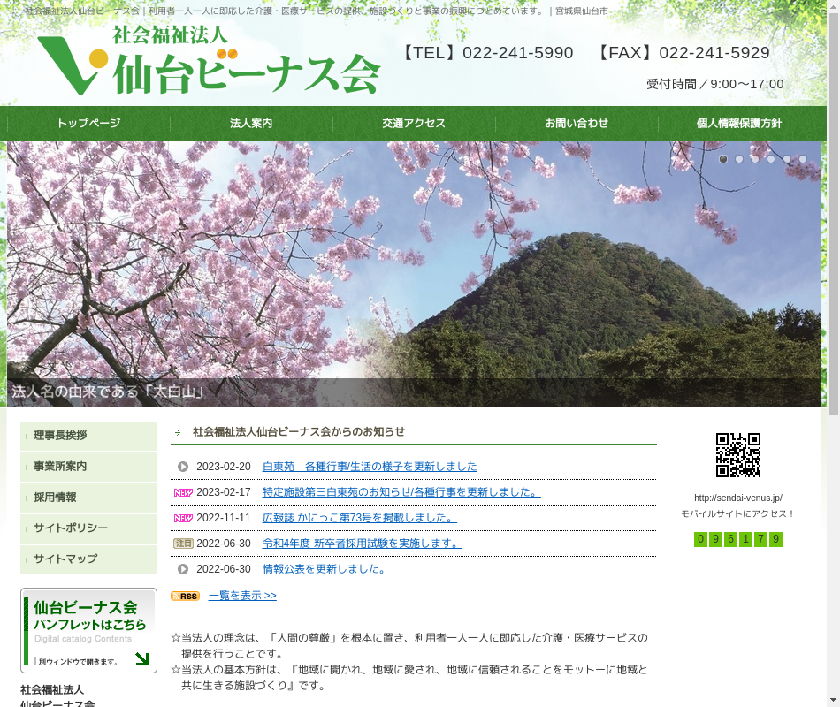Open 交通アクセス in the navigation bar

tap(414, 124)
